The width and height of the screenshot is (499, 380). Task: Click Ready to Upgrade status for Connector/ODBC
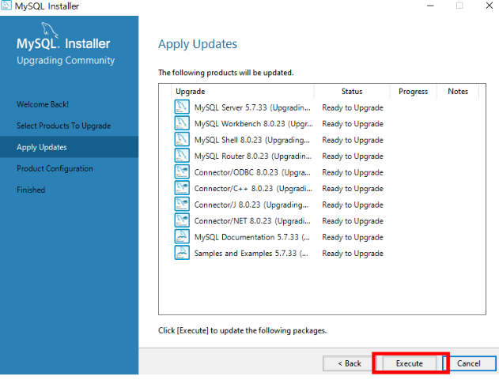pos(353,173)
